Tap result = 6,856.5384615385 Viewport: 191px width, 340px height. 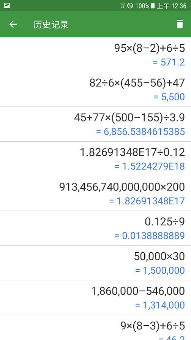[140, 131]
